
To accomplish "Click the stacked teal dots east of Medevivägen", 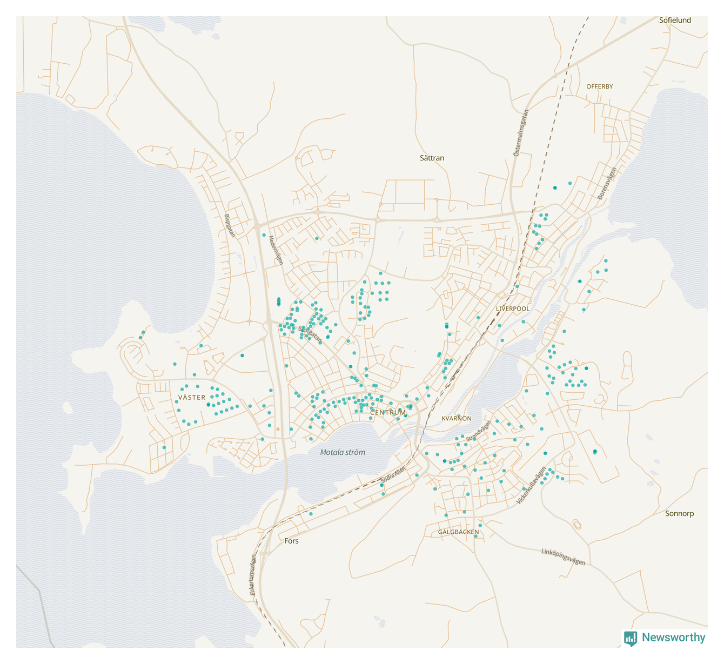I will 279,301.
